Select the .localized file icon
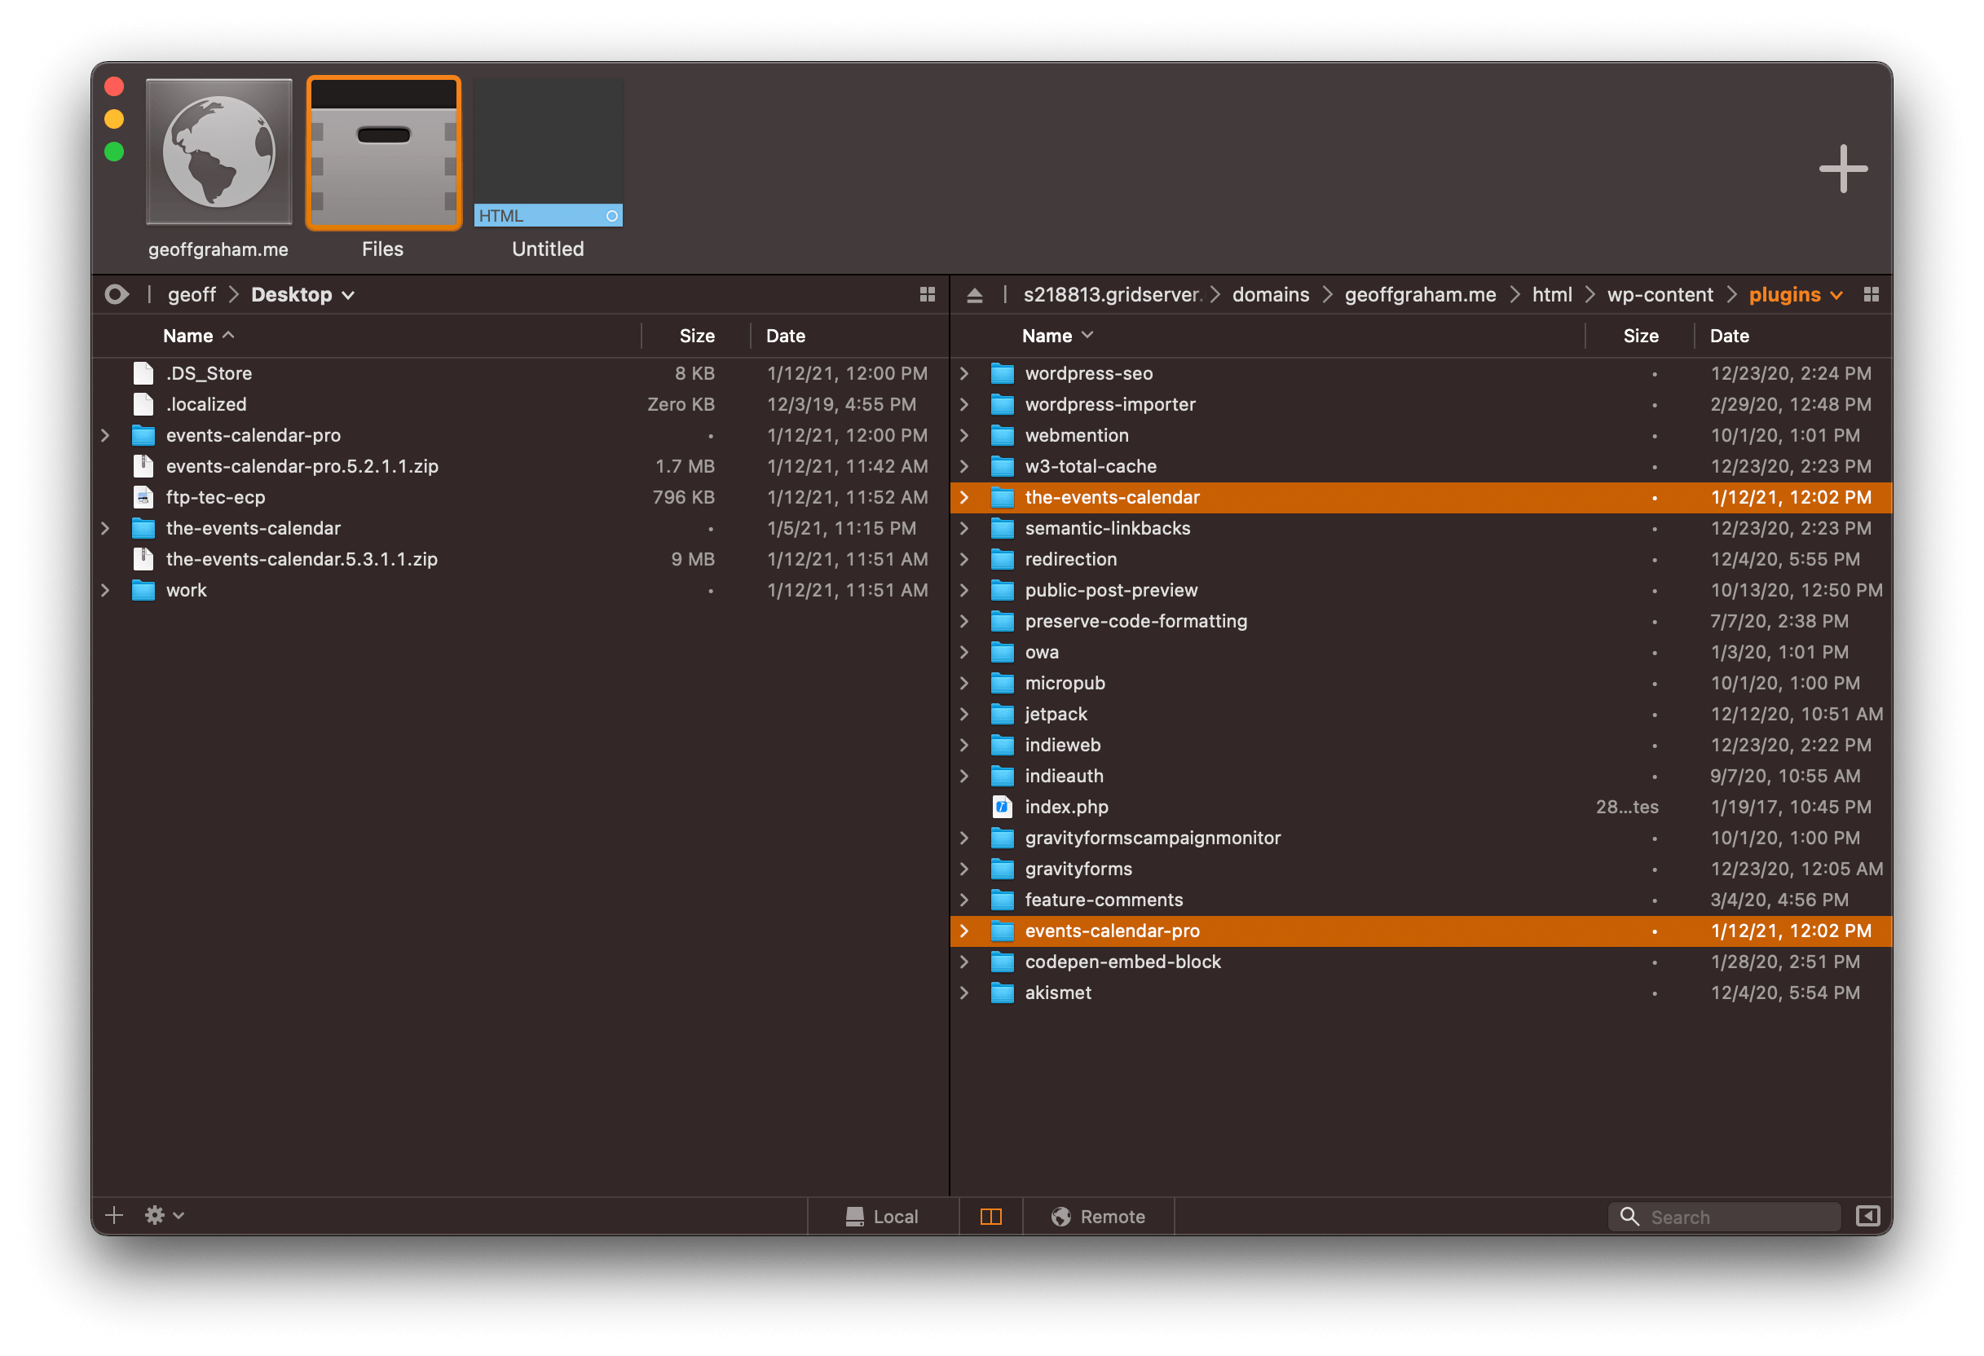This screenshot has width=1984, height=1356. tap(143, 404)
